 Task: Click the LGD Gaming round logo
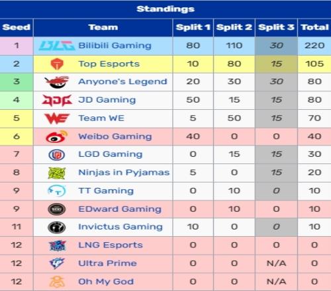[x=57, y=155]
